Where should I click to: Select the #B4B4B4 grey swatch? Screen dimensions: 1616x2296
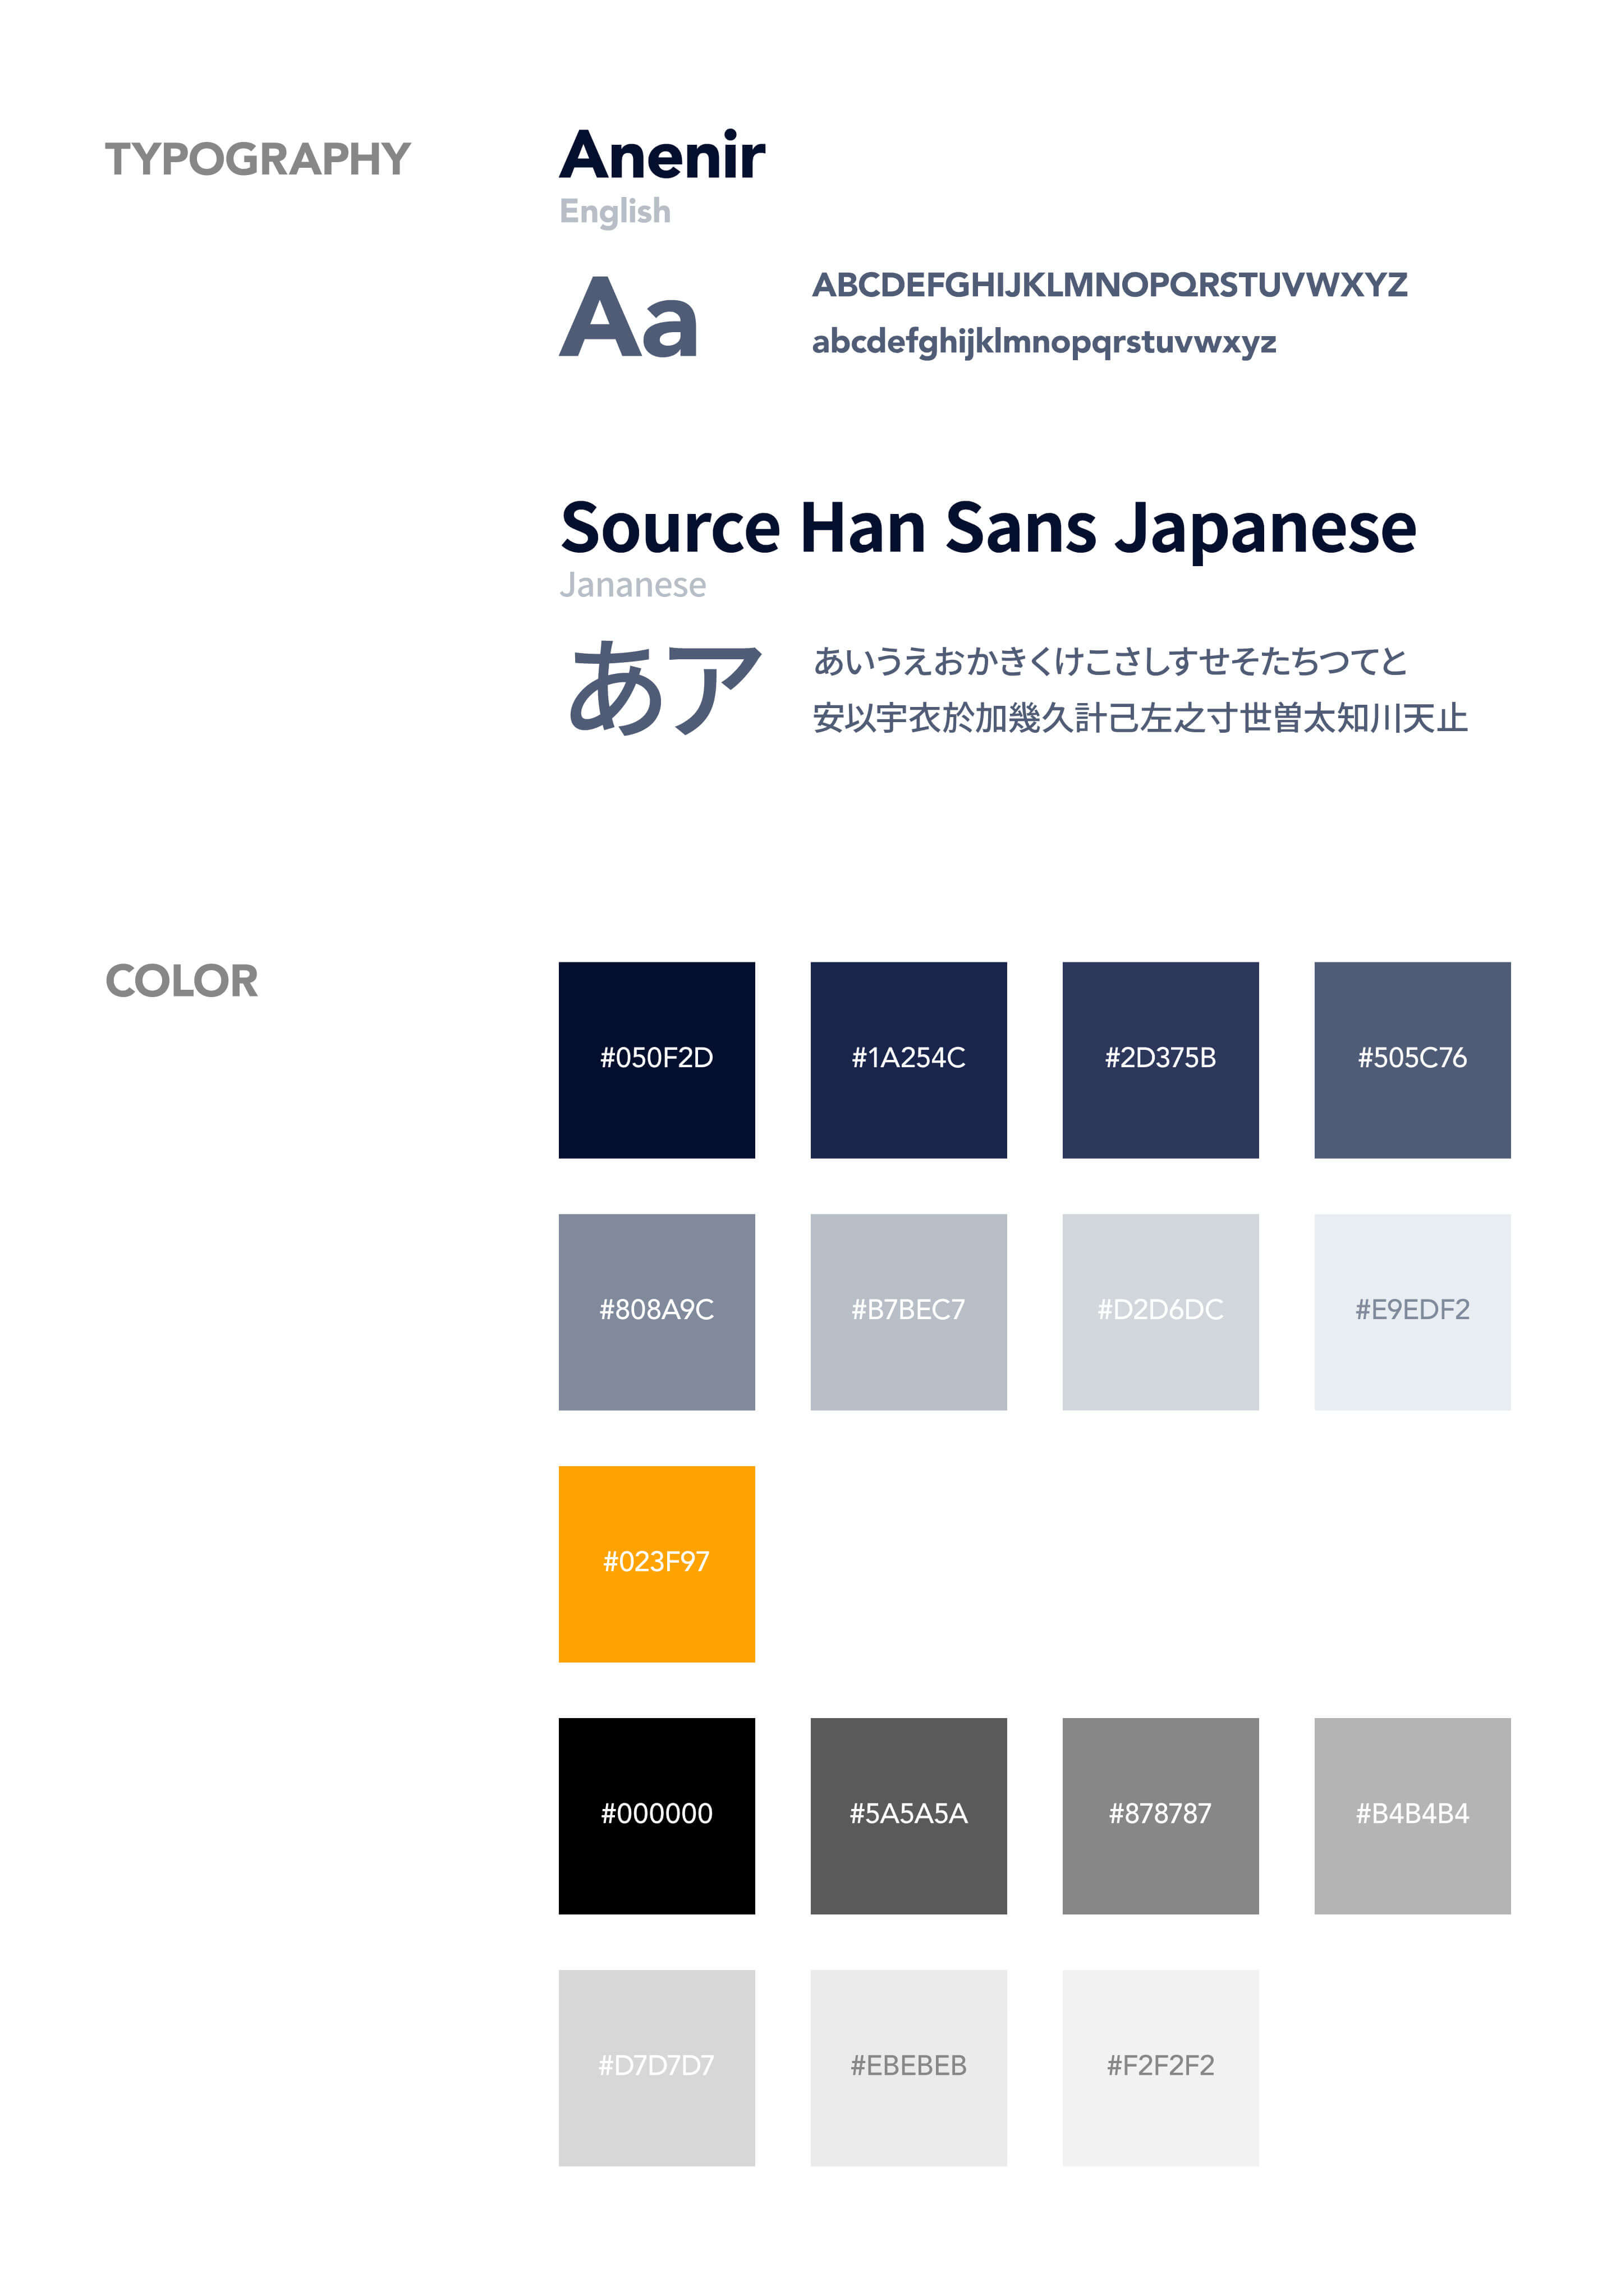coord(1412,1816)
